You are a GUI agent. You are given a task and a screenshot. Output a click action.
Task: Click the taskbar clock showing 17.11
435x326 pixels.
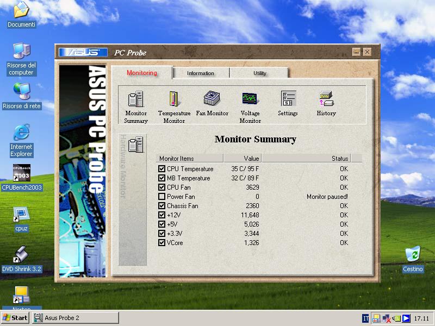click(x=421, y=318)
